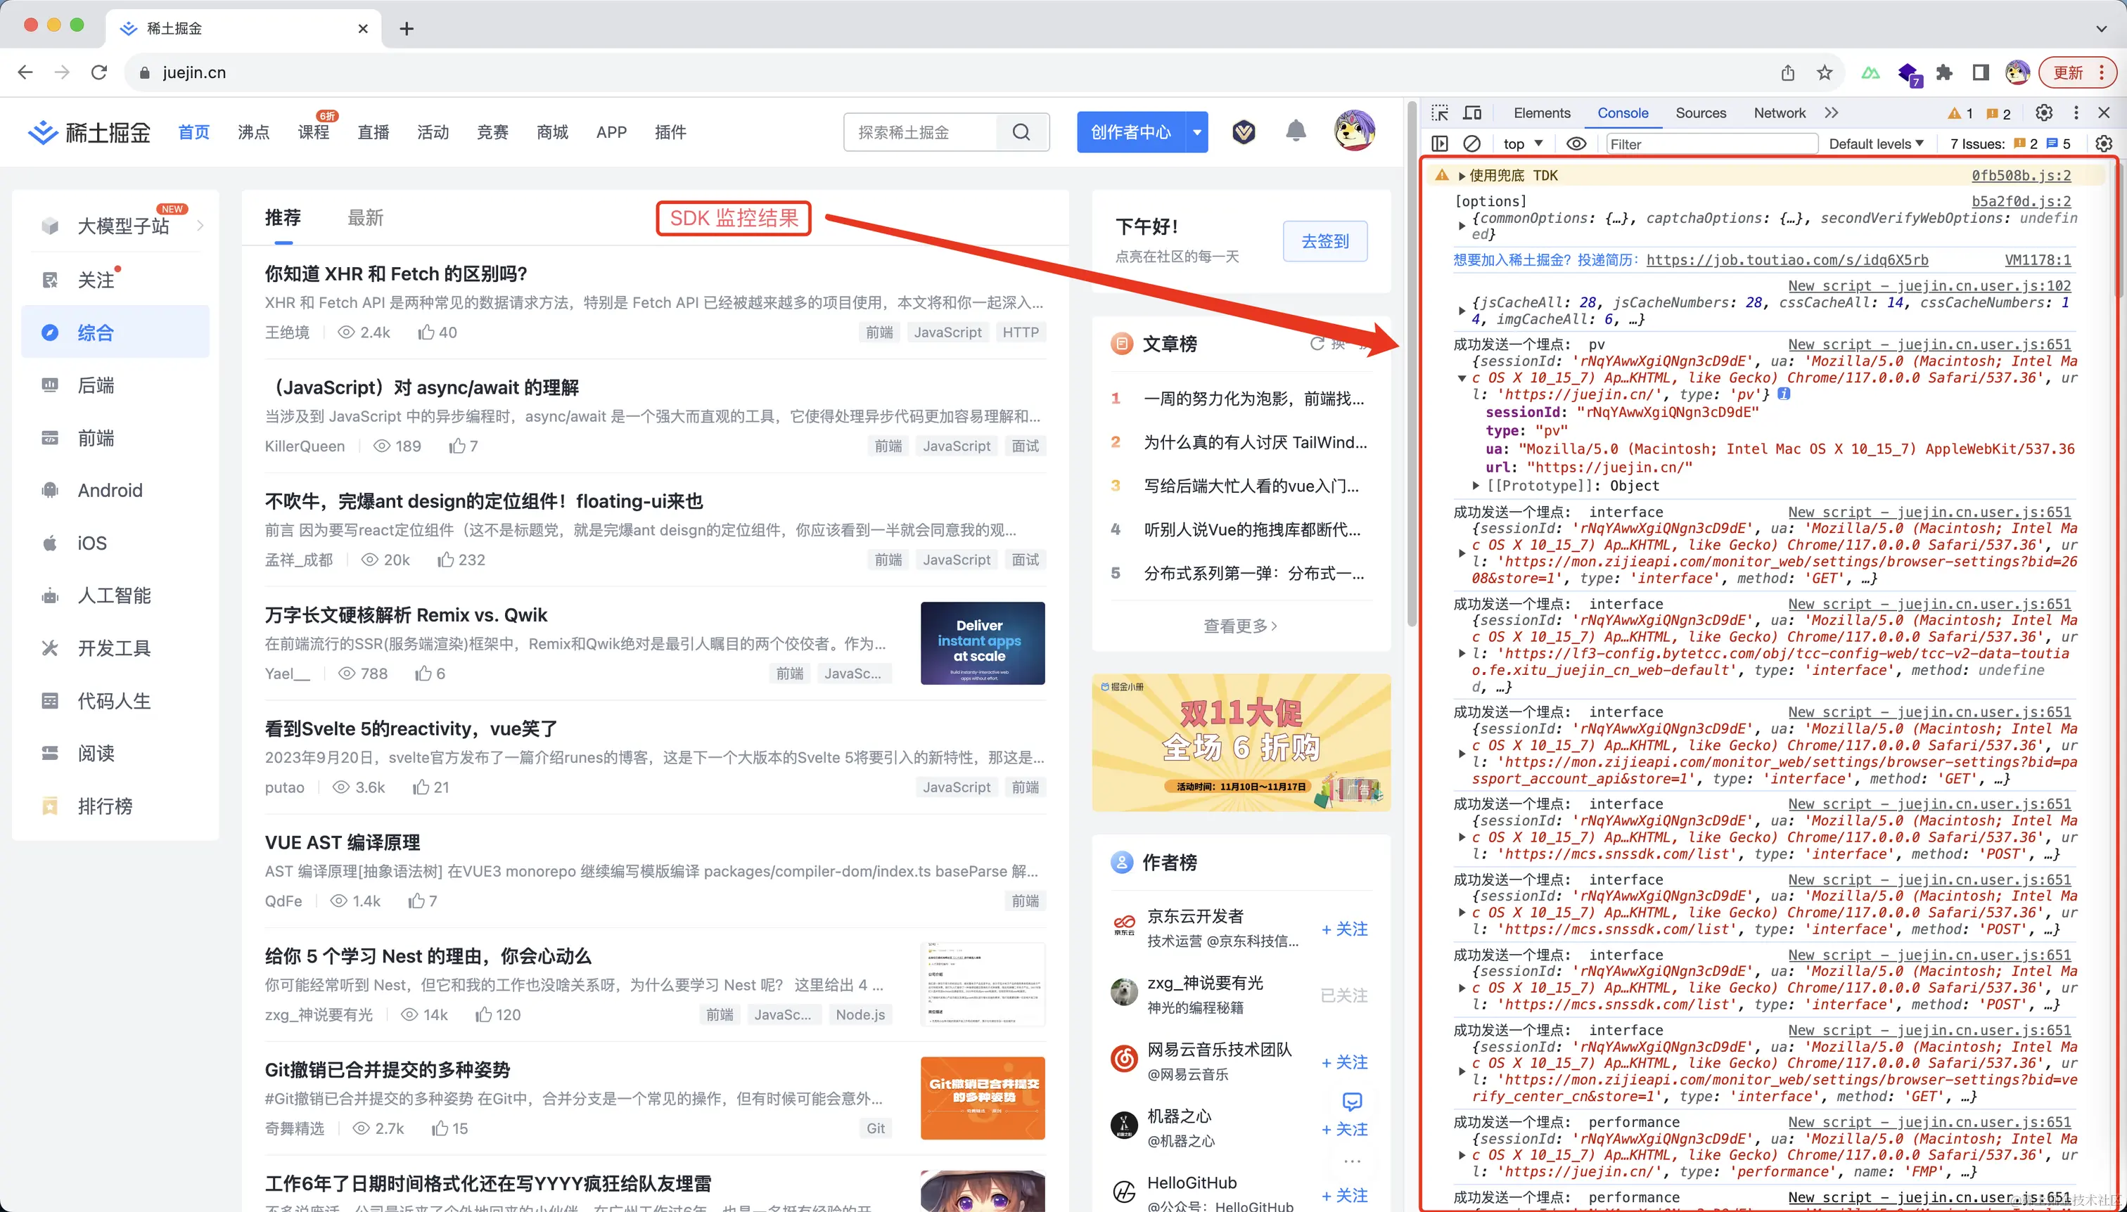Select the 后端 category in sidebar
The width and height of the screenshot is (2127, 1212).
click(x=115, y=385)
